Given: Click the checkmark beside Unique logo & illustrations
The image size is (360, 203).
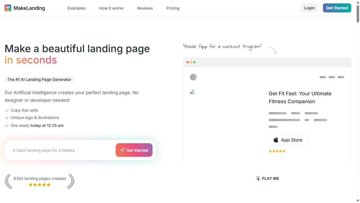Looking at the screenshot, I should click(x=7, y=118).
